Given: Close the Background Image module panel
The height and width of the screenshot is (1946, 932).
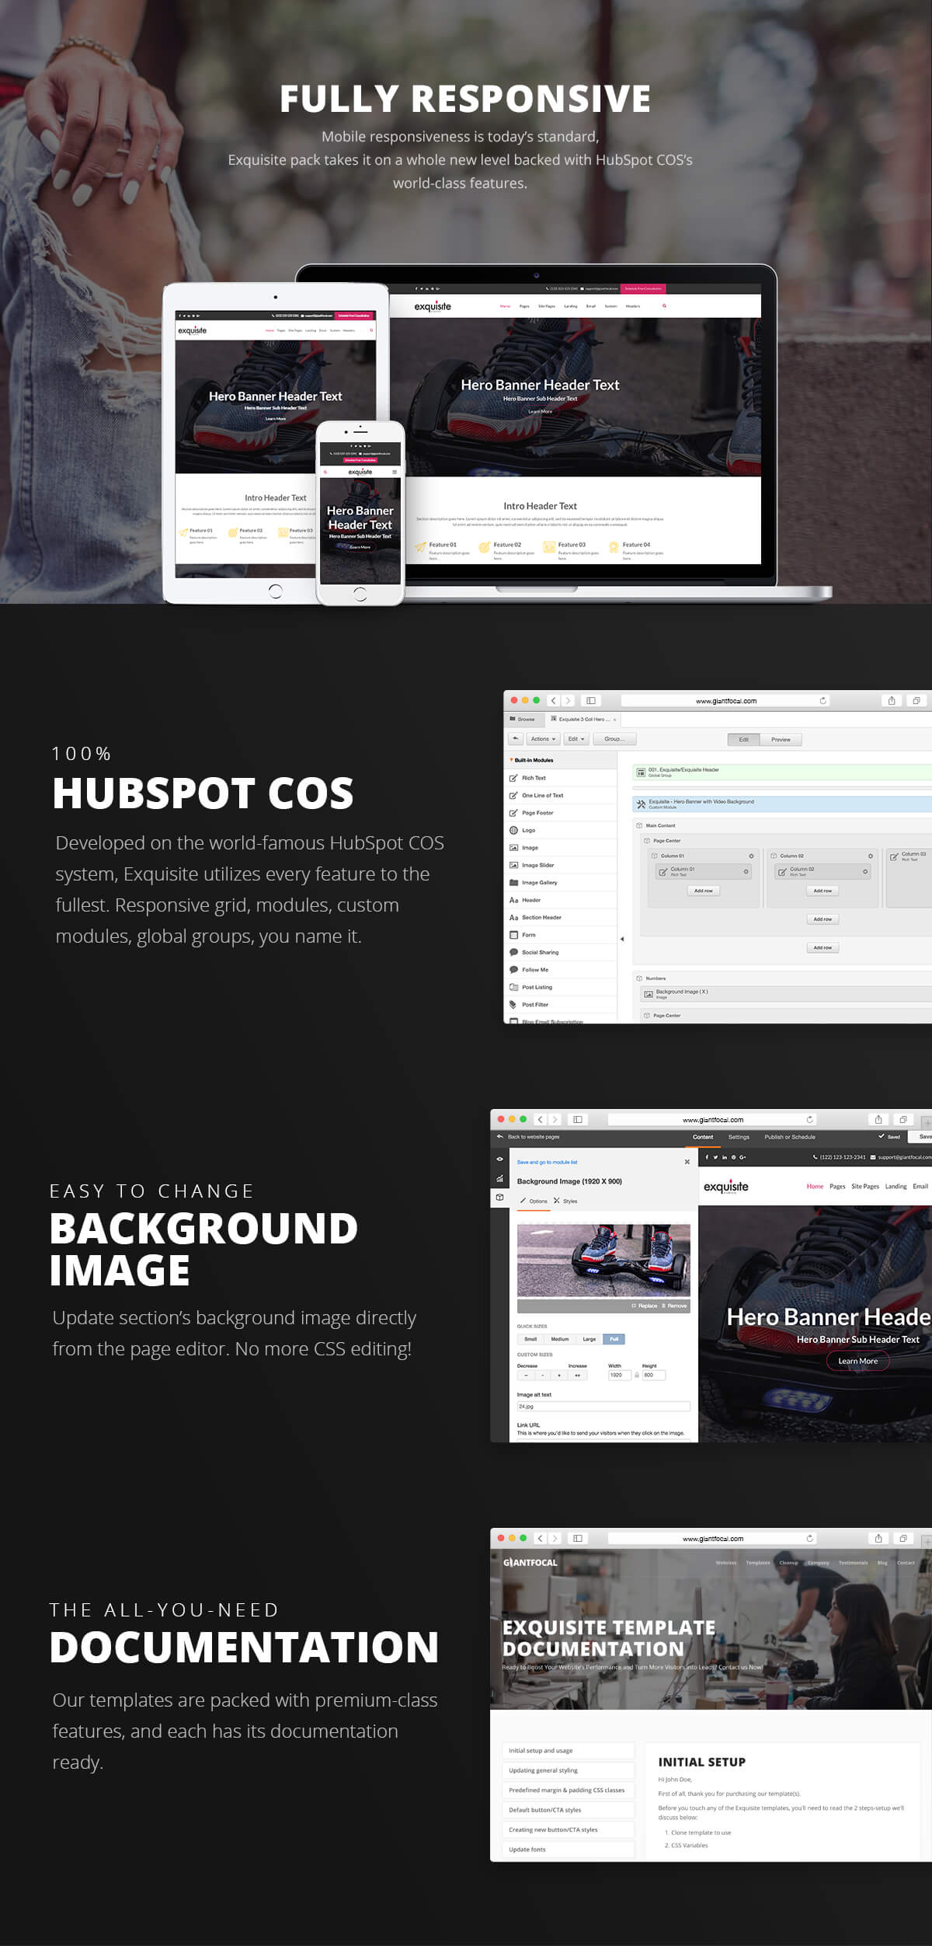Looking at the screenshot, I should pyautogui.click(x=687, y=1162).
